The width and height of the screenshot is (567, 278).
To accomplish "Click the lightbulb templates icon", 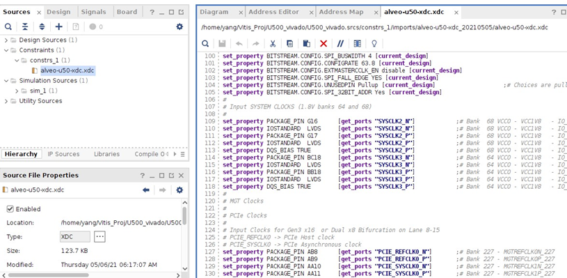I will point(374,43).
